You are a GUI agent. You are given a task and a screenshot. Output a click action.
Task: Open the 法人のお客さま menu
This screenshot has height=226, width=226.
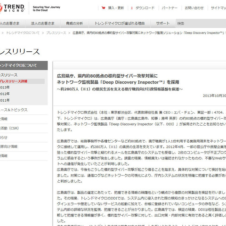point(43,24)
